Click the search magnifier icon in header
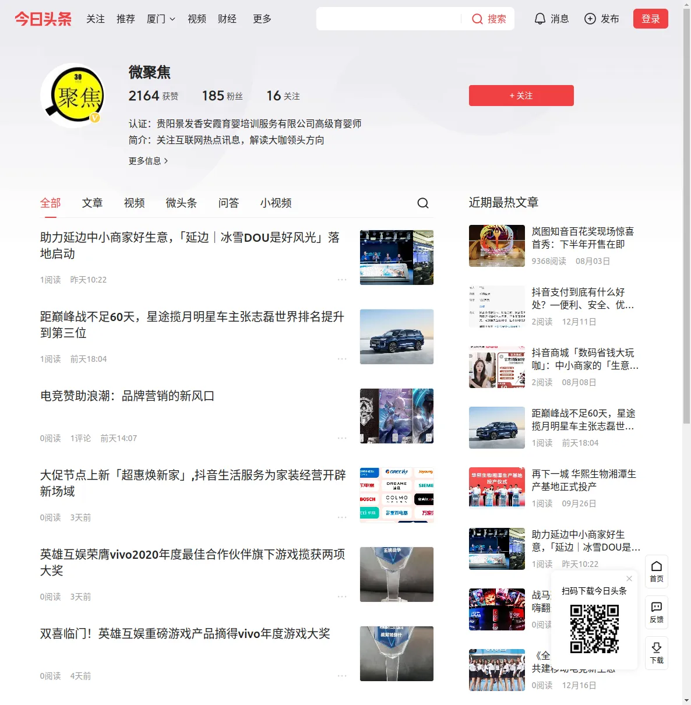Screen dimensions: 691x705 (477, 19)
